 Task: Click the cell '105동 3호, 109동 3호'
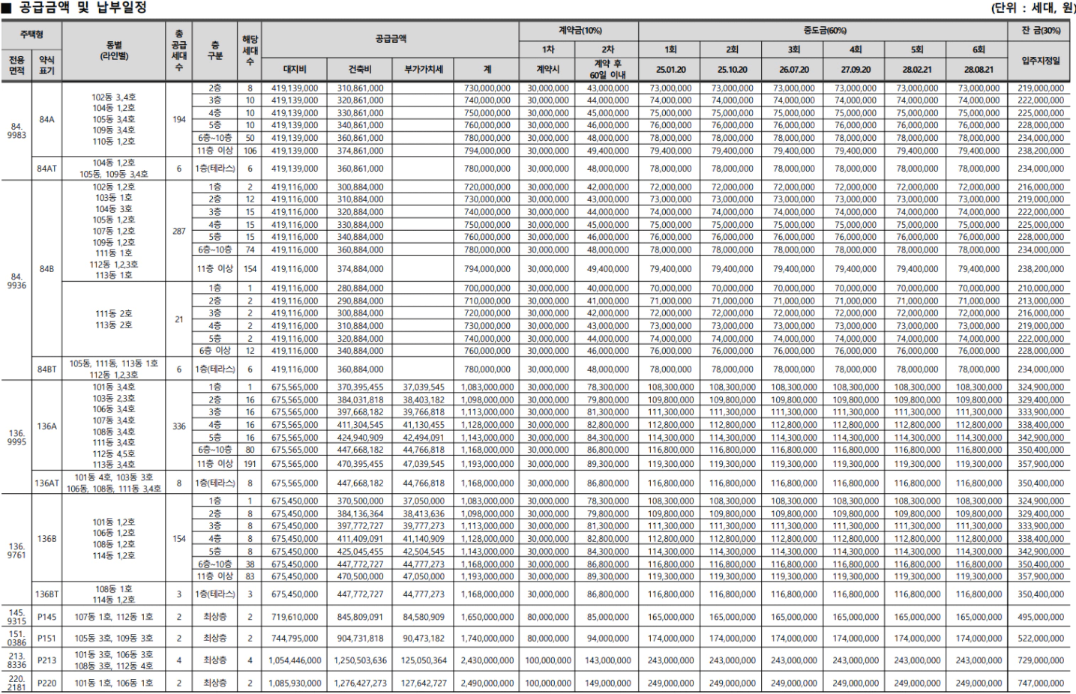(x=114, y=639)
